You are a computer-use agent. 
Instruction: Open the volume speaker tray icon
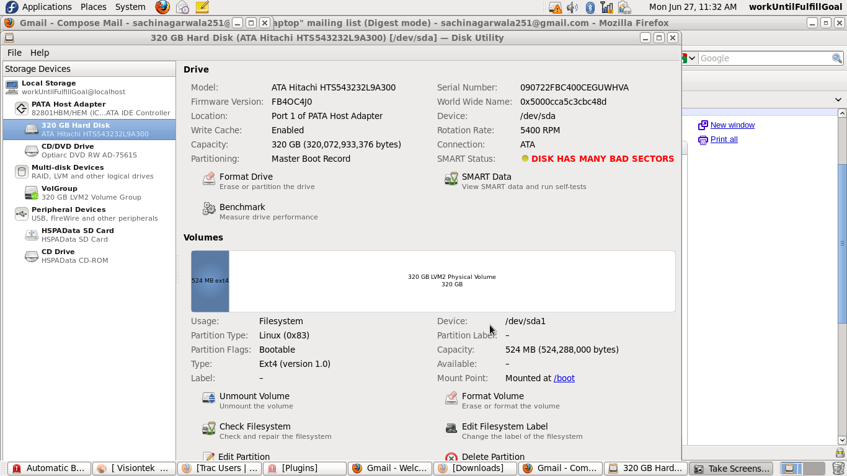pyautogui.click(x=572, y=7)
